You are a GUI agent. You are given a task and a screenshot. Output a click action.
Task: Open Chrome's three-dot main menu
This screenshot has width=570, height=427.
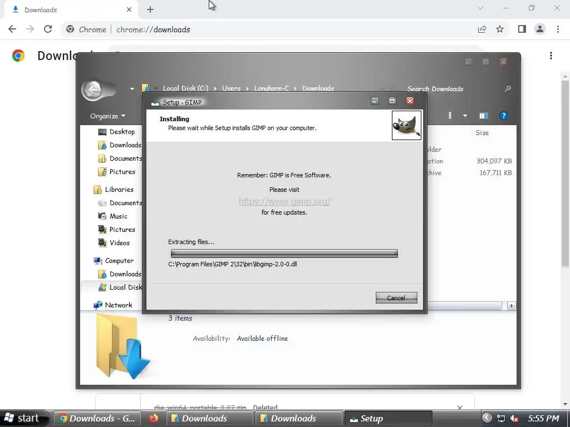click(x=558, y=29)
